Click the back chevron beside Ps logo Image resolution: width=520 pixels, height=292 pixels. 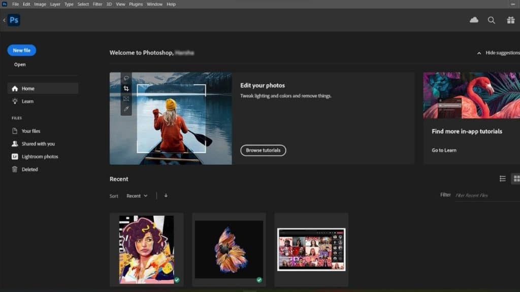pos(4,20)
